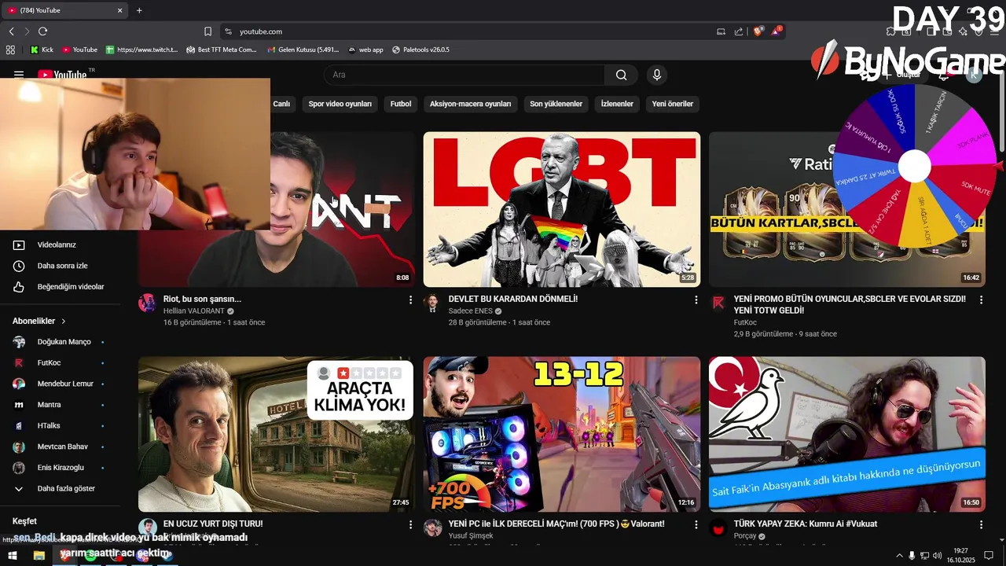Select the İzlenenler filter chip
This screenshot has width=1006, height=566.
tap(617, 104)
